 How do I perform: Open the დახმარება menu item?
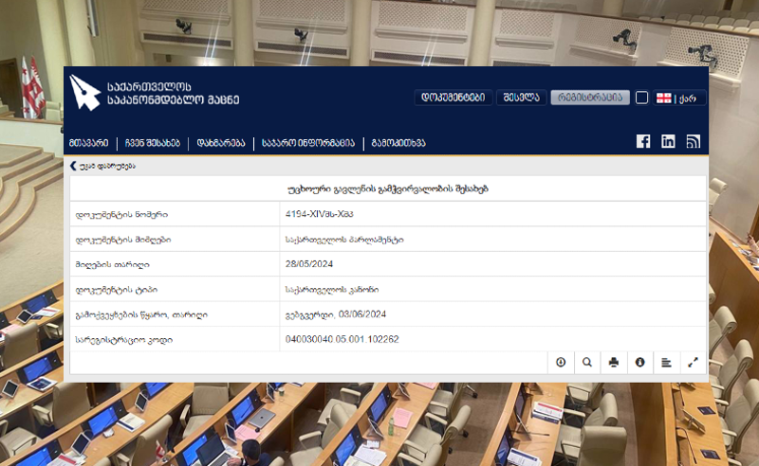221,143
